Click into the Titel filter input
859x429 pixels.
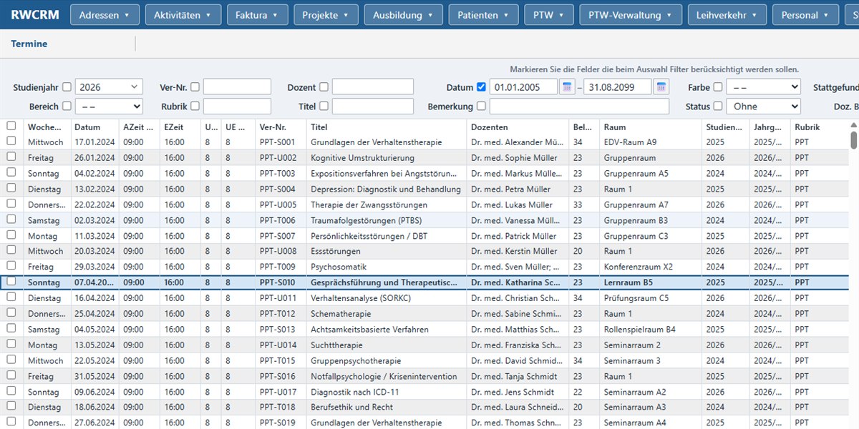tap(373, 106)
